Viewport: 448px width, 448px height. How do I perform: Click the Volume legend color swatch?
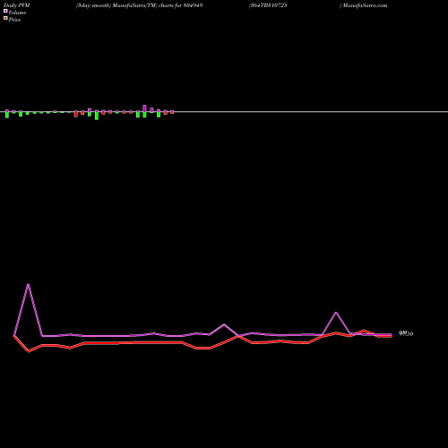5,11
